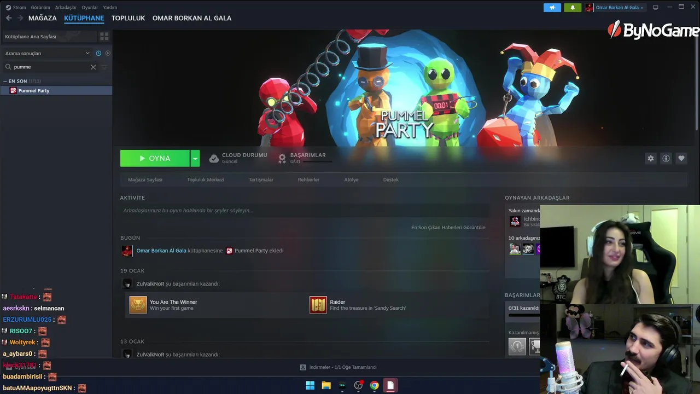The width and height of the screenshot is (700, 394).
Task: Go forward with the right navigation arrow
Action: [x=20, y=18]
